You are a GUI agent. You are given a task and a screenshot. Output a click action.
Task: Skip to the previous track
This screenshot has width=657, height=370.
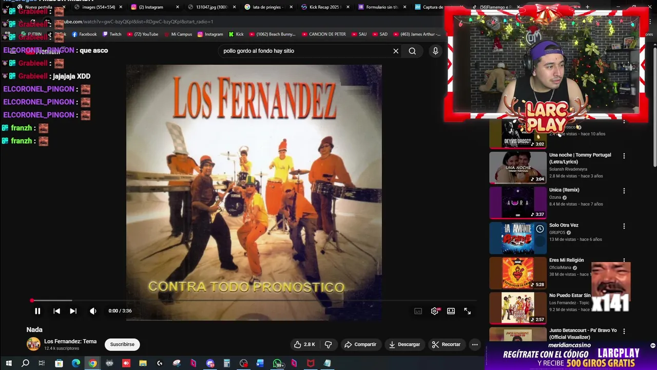pos(56,311)
